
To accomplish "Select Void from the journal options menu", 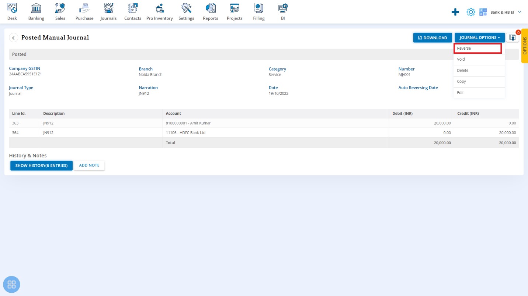I will 479,59.
